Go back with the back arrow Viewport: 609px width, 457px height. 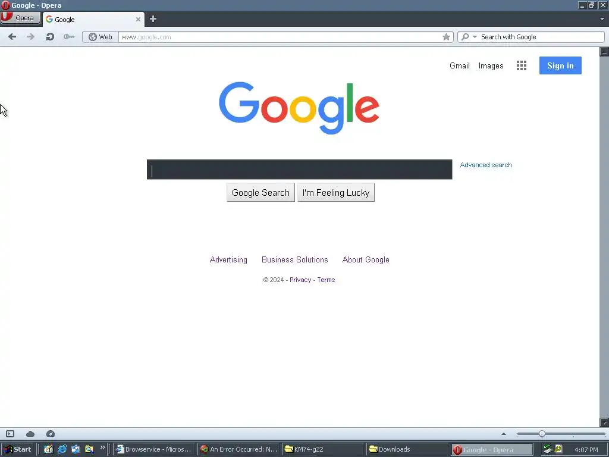click(x=12, y=37)
